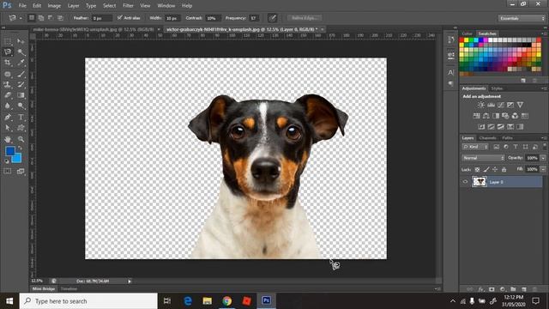Switch to the Paths tab

pyautogui.click(x=507, y=138)
